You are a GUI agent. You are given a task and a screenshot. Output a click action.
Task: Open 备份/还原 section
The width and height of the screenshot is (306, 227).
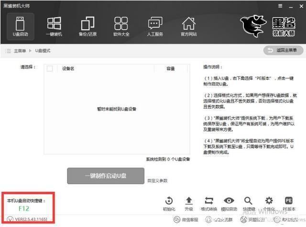87,27
